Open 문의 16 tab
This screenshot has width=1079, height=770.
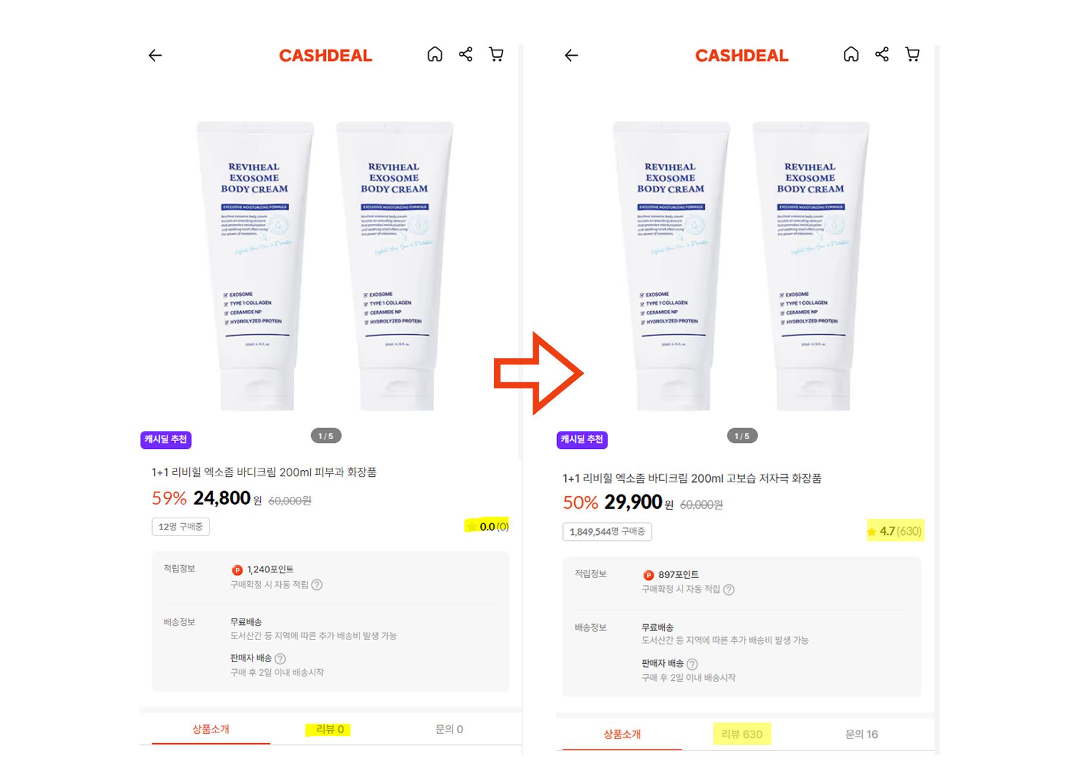pyautogui.click(x=862, y=734)
